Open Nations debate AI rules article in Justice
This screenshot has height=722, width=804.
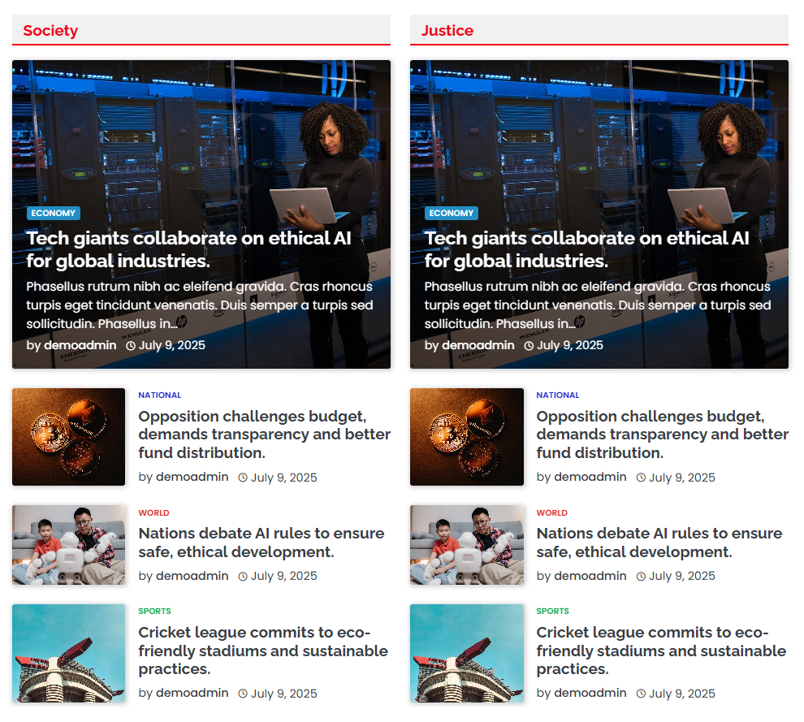(659, 543)
